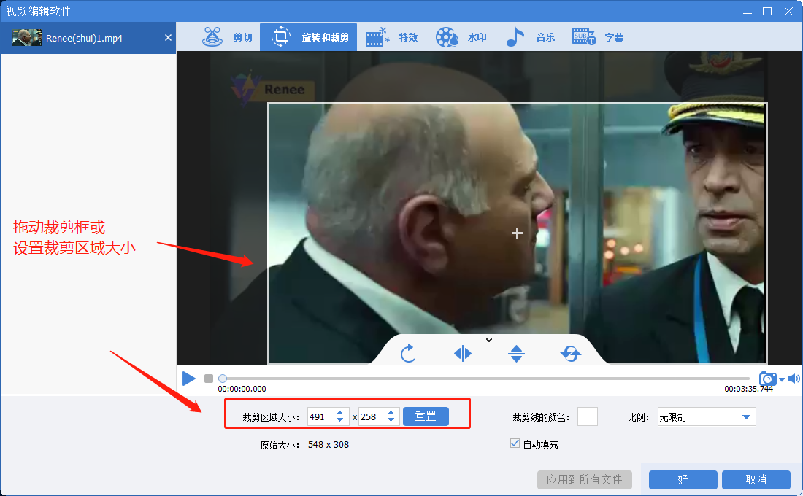Click the reset rotation refresh icon
Screen dimensions: 803x496
point(571,354)
